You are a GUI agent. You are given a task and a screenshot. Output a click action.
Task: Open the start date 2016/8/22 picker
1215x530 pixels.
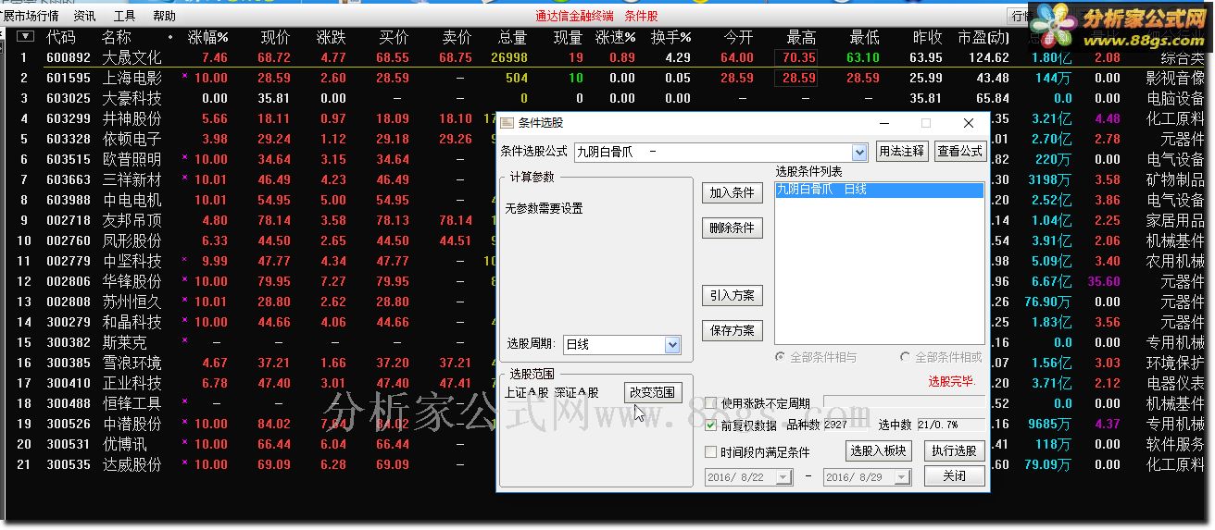(783, 477)
